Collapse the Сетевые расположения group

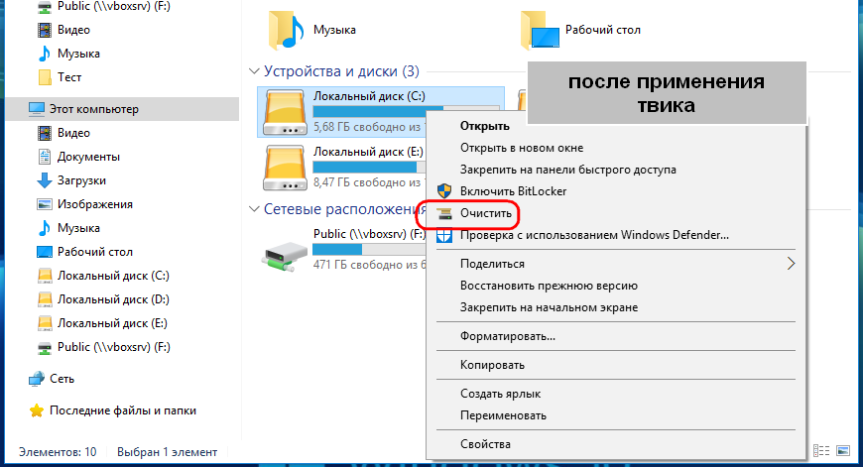[x=254, y=209]
